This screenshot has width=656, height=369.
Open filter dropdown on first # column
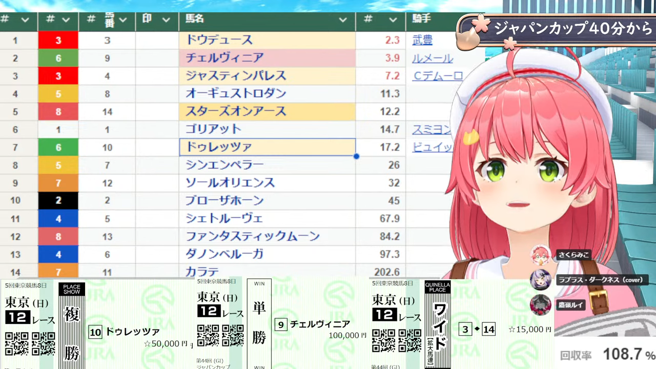[25, 20]
